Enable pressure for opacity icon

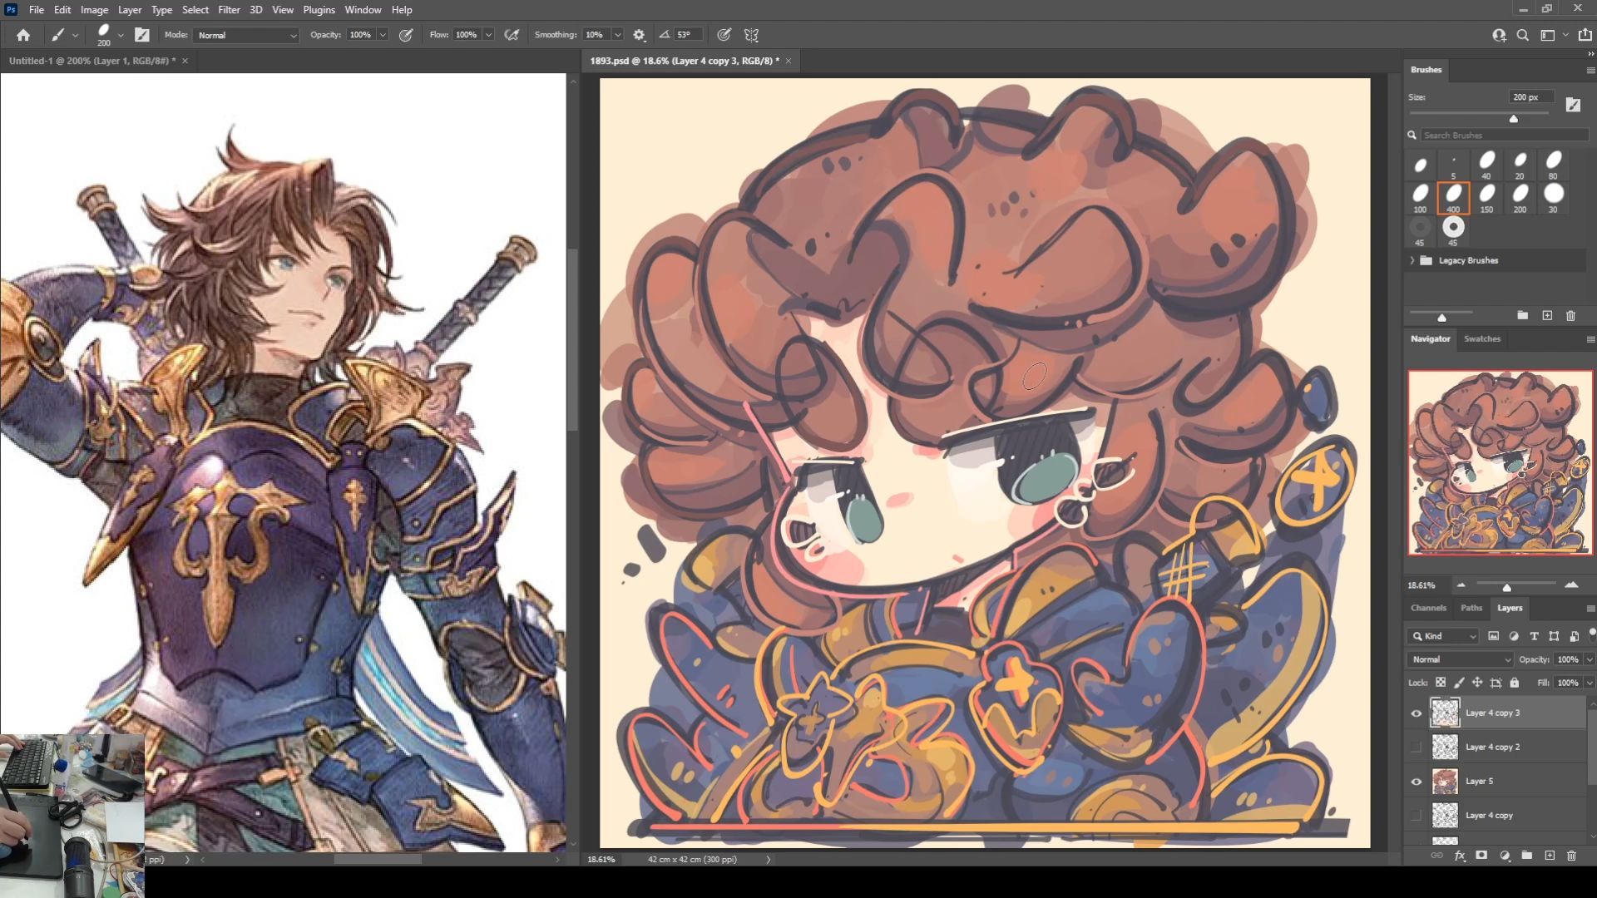click(x=406, y=35)
